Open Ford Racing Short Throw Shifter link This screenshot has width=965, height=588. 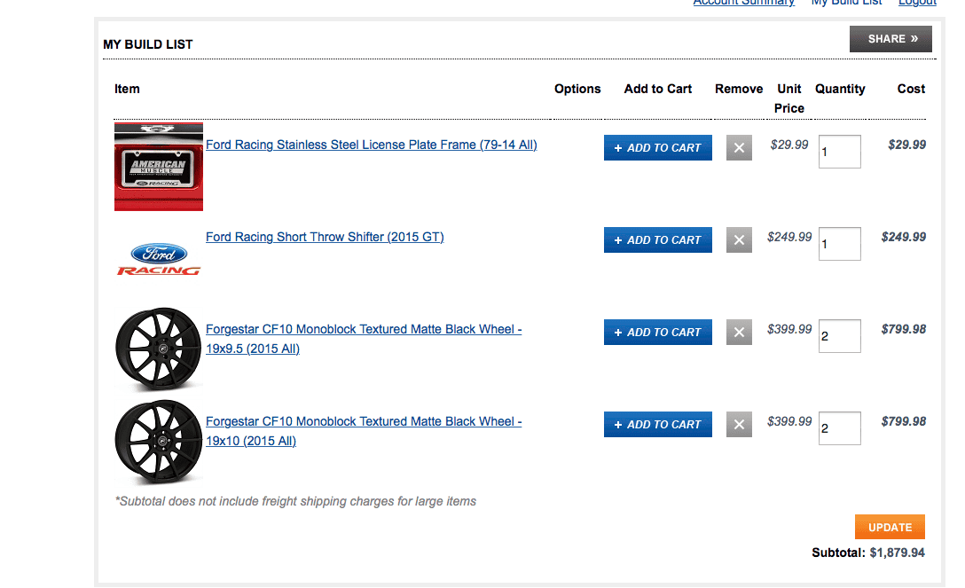(x=325, y=237)
